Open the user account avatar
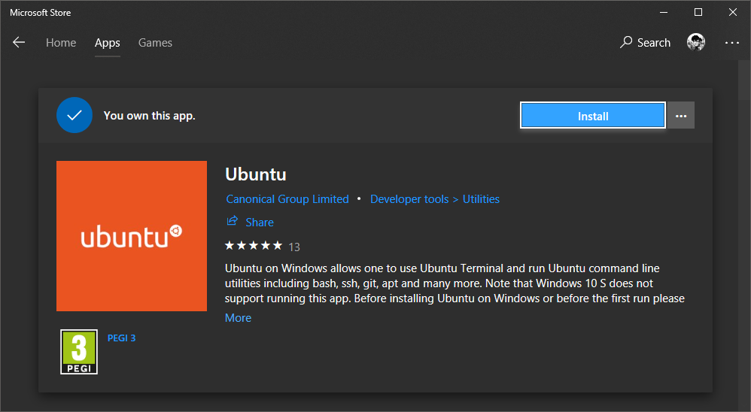This screenshot has width=751, height=412. click(x=696, y=43)
